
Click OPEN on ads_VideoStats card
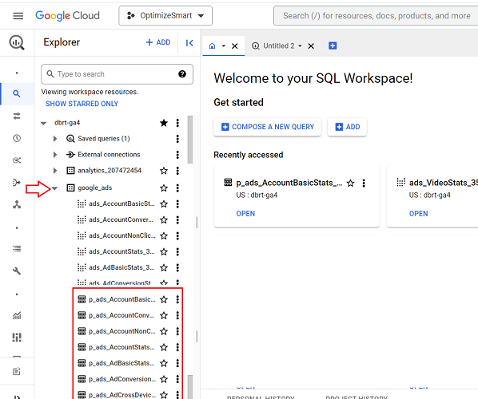[419, 214]
